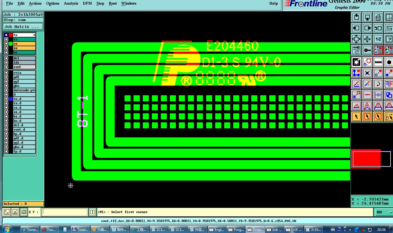The height and width of the screenshot is (233, 393).
Task: Click the snap target icon
Action: pyautogui.click(x=367, y=50)
